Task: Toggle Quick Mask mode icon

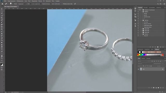Action: 2,67
